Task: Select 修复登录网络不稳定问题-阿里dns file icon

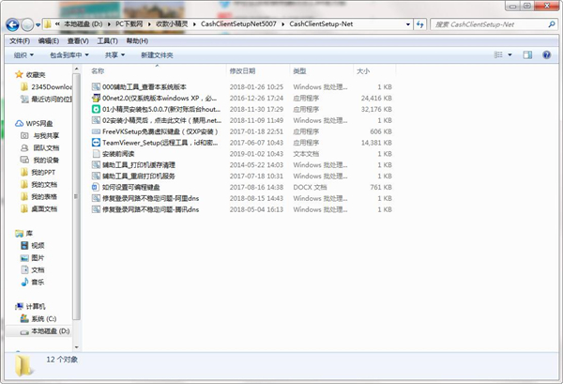Action: [96, 198]
